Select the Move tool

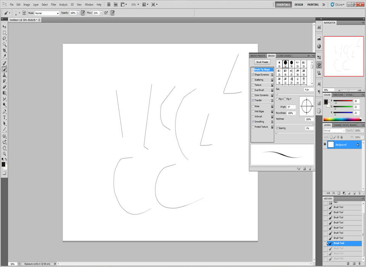pos(5,27)
